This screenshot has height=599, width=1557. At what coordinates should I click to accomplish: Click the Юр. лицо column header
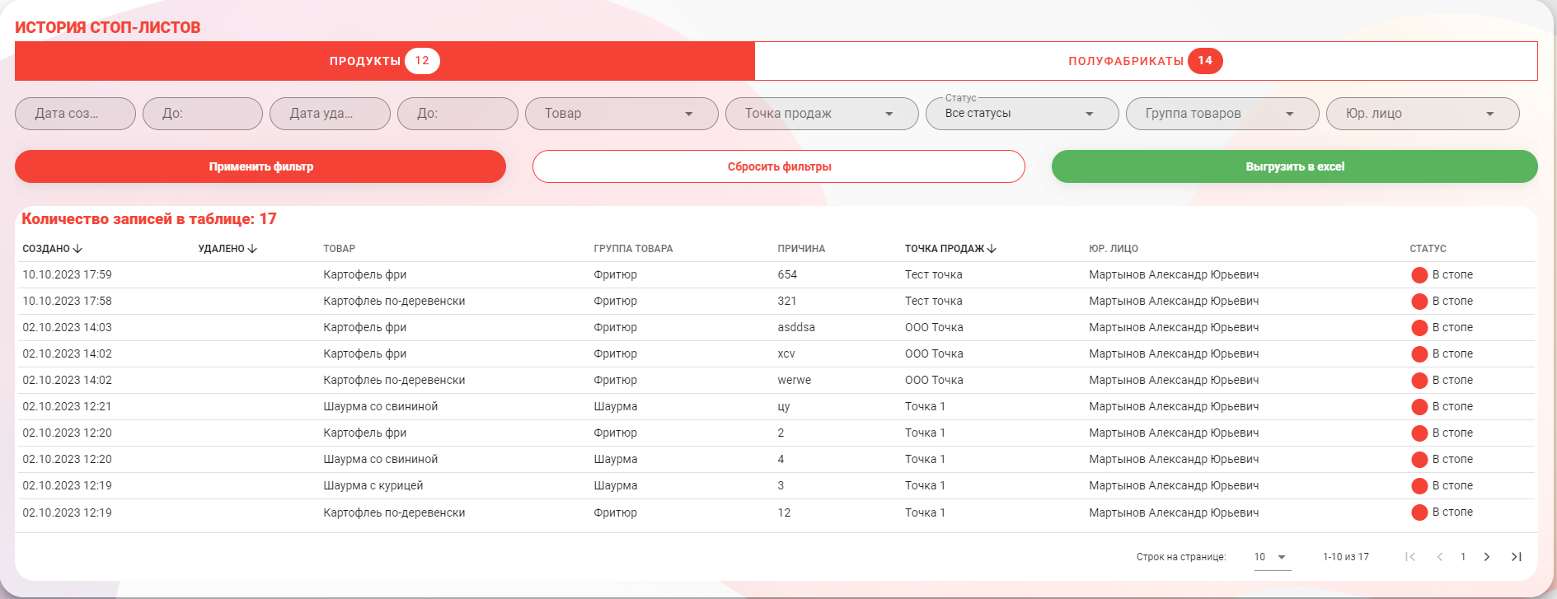[x=1114, y=249]
